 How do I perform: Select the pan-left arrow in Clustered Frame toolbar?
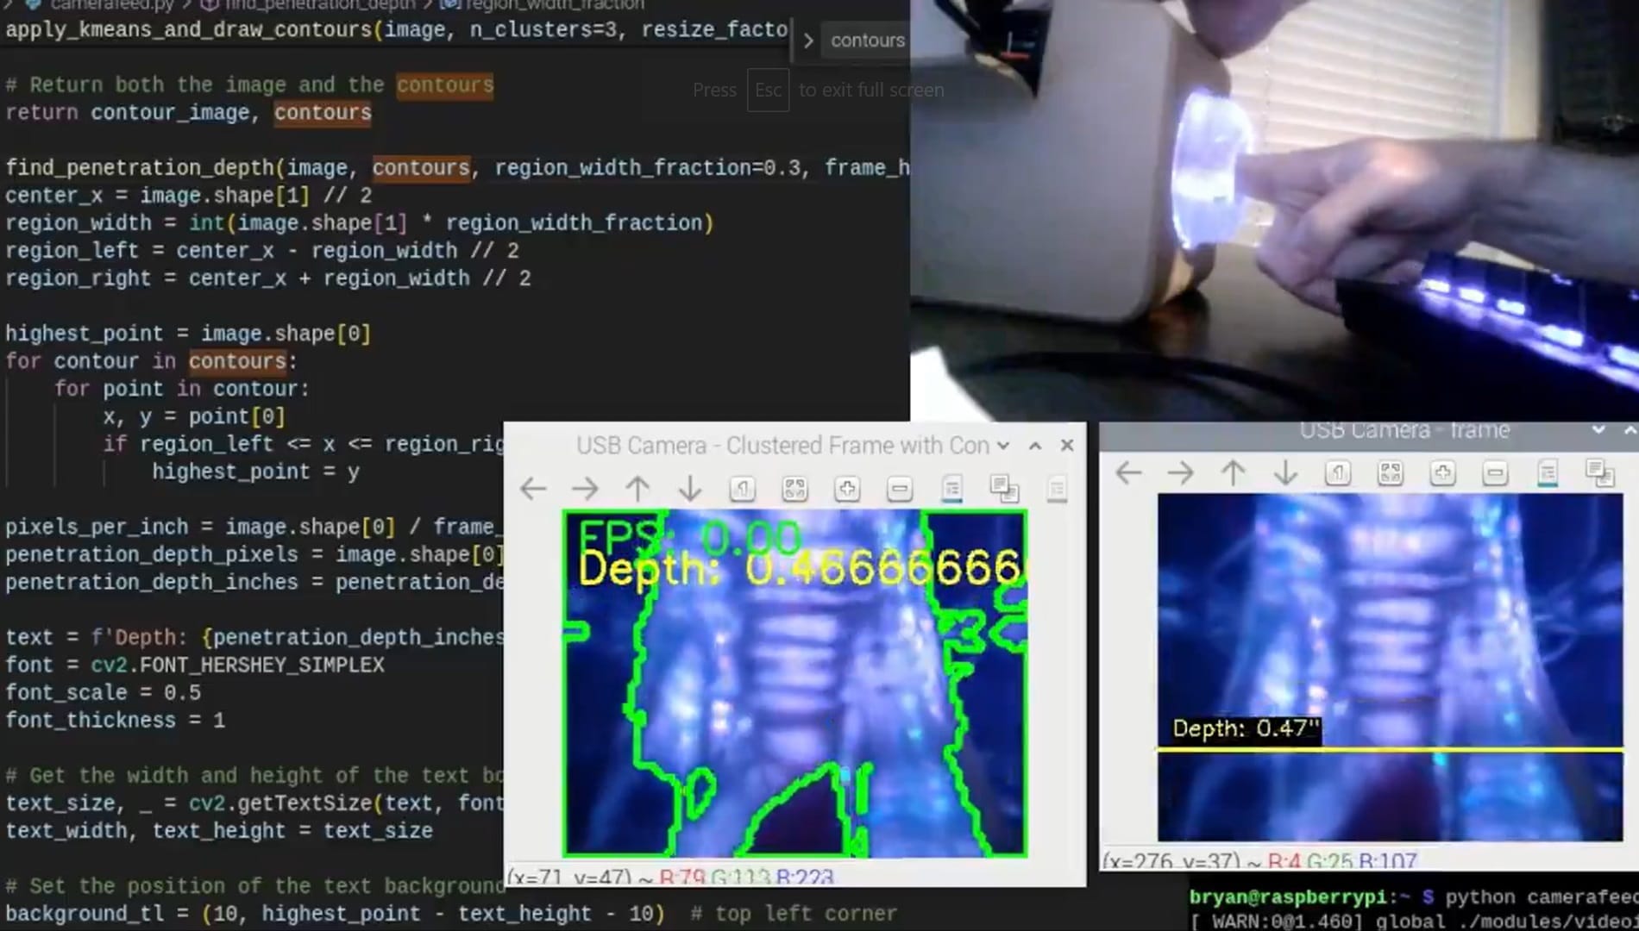(532, 489)
